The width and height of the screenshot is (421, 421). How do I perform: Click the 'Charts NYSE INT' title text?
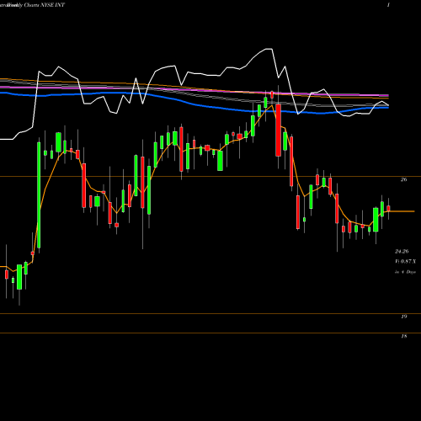45,5
